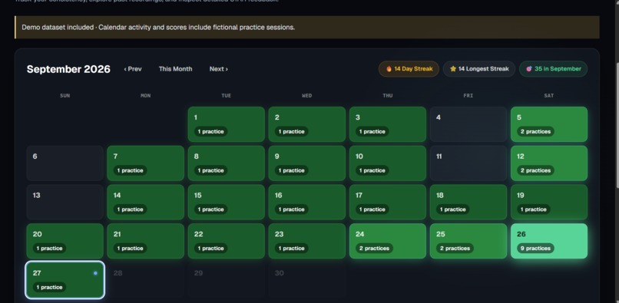Open September 7 calendar day
Viewport: 619px width, 303px height.
pos(146,163)
